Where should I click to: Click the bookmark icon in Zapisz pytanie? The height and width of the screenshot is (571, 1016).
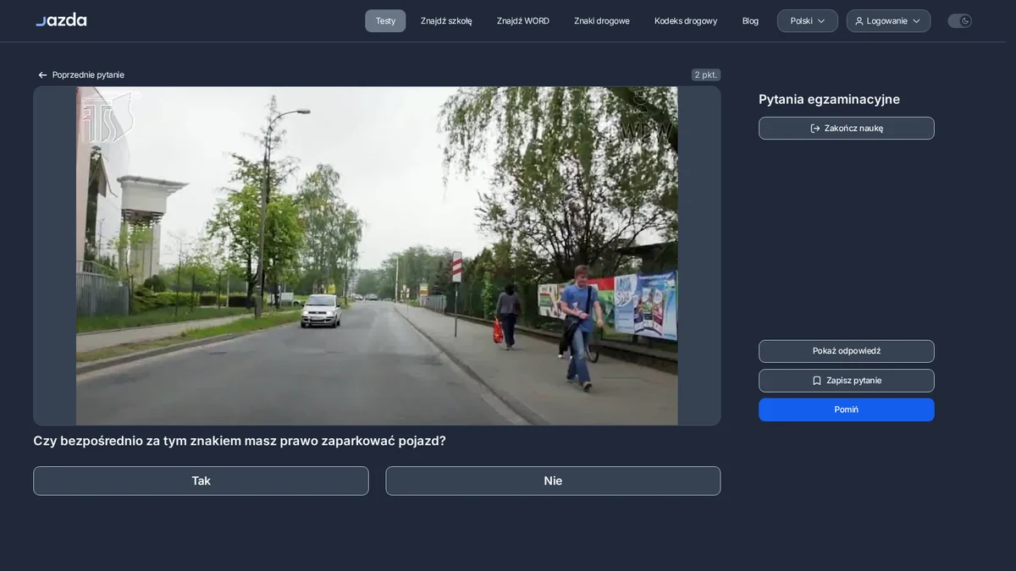[x=817, y=381]
